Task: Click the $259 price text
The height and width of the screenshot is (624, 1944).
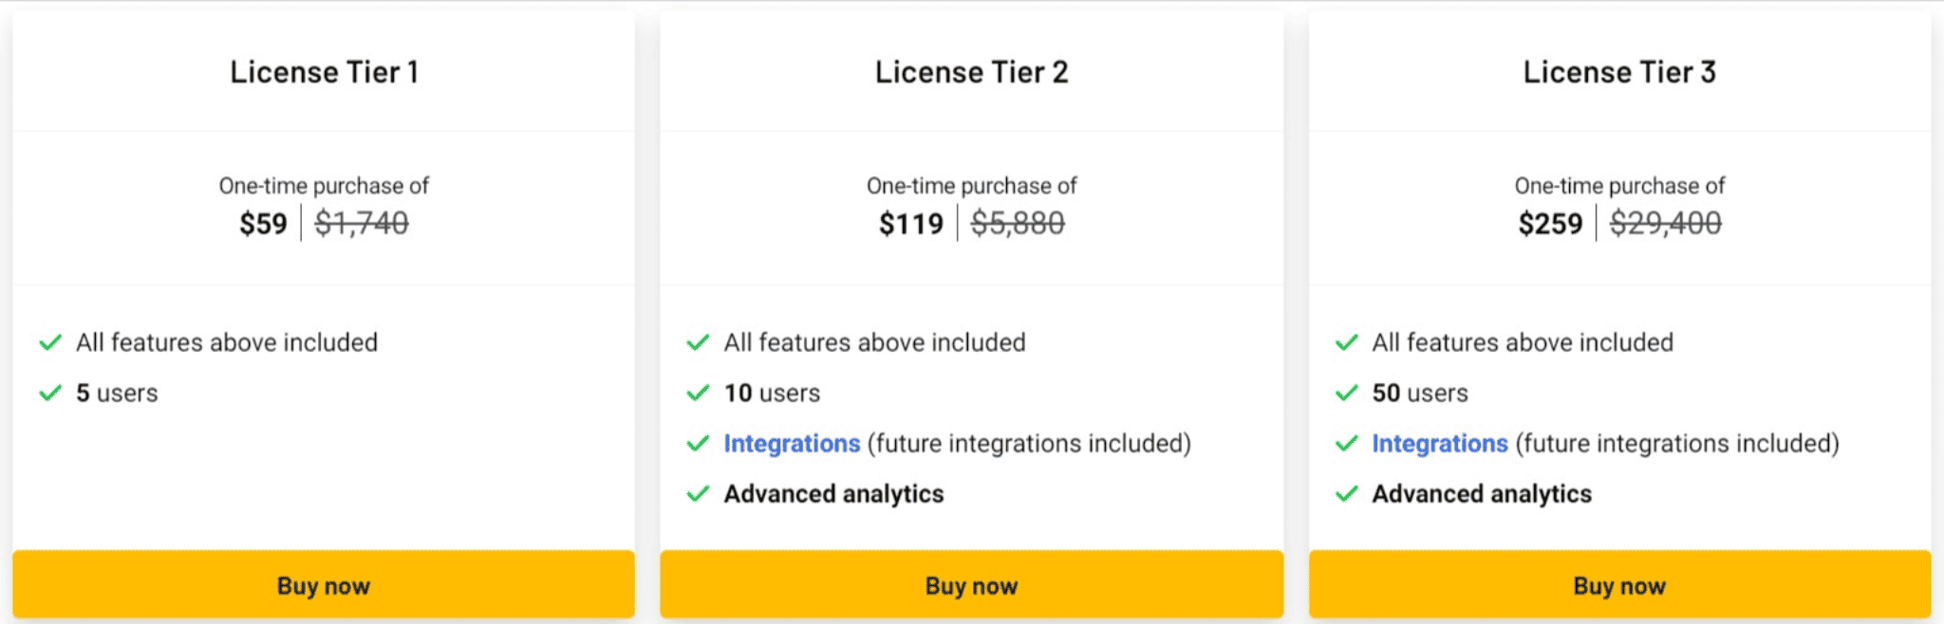Action: click(x=1550, y=224)
